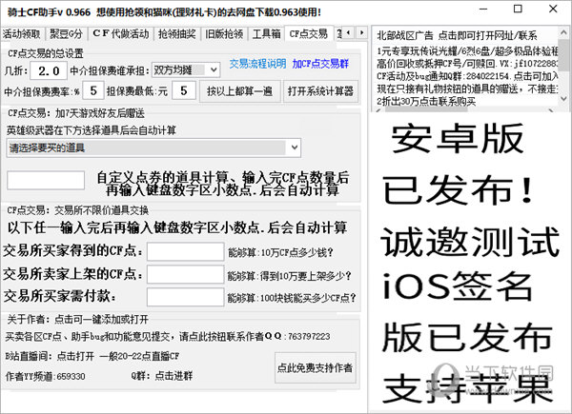This screenshot has width=572, height=414.
Task: Click the ad list scroll-down arrow
Action: 563,98
